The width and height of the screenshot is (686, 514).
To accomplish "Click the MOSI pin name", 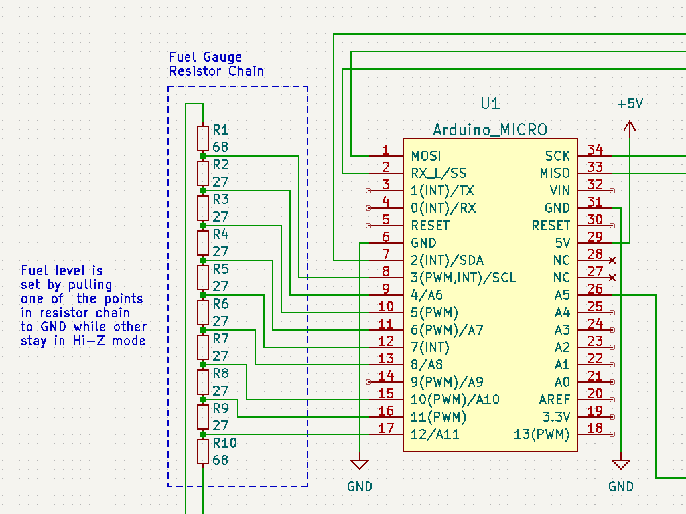I will [426, 156].
